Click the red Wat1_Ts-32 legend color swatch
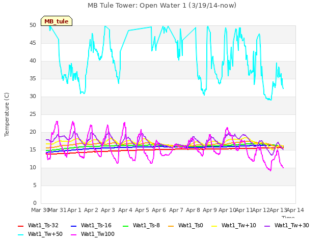This screenshot has height=244, width=326. point(21,226)
